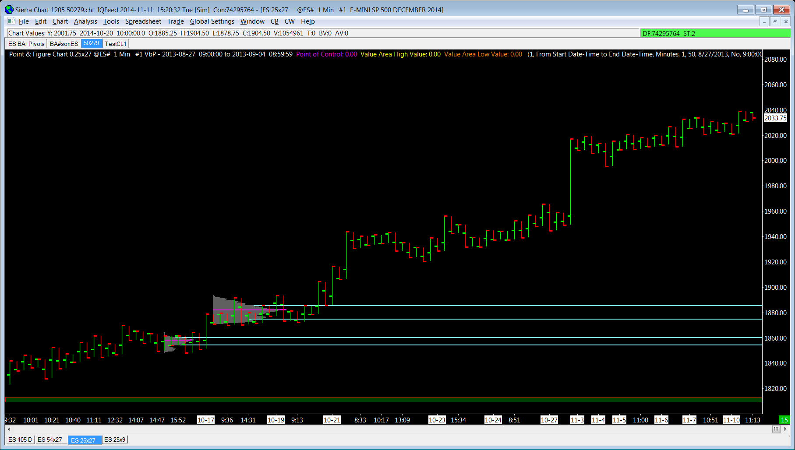This screenshot has height=450, width=795.
Task: Click the 1980.00 price scale label
Action: (775, 186)
